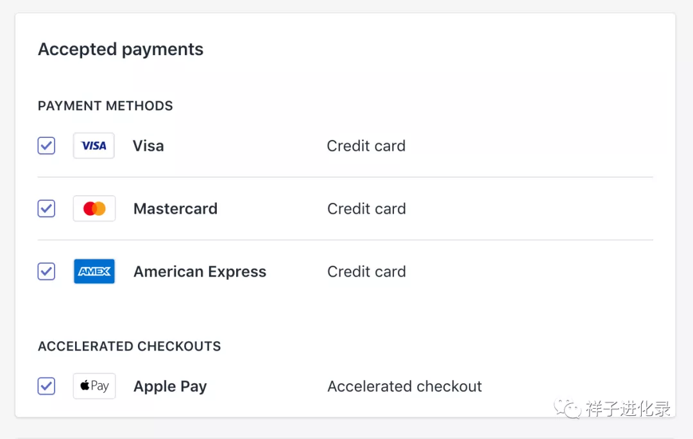Click the Accelerated checkout type text
The width and height of the screenshot is (693, 439).
(x=404, y=386)
